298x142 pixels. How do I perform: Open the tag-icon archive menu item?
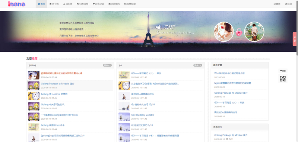coord(82,4)
